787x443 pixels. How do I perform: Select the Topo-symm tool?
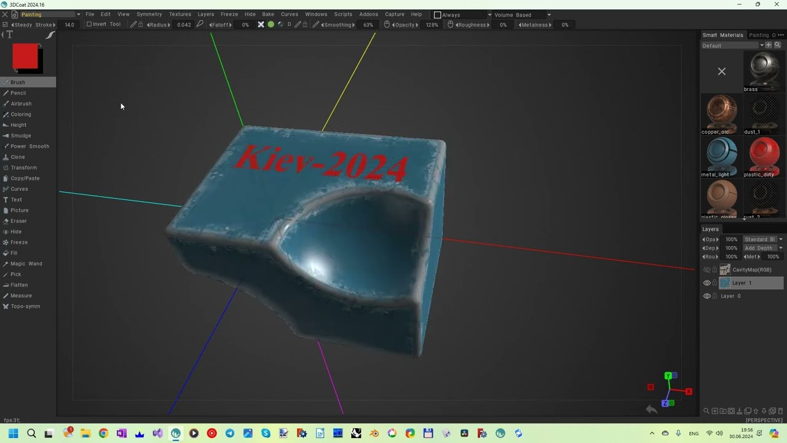pos(28,306)
